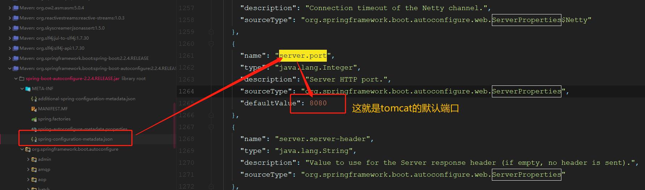Image resolution: width=645 pixels, height=190 pixels.
Task: Expand the aop package arrow
Action: point(28,179)
